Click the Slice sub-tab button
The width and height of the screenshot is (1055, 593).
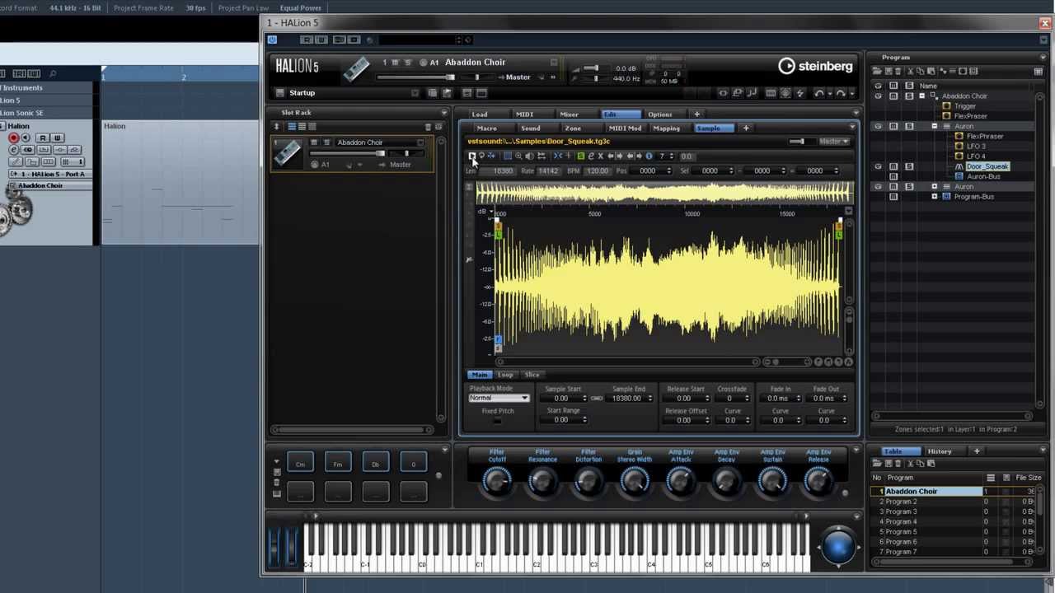(532, 375)
